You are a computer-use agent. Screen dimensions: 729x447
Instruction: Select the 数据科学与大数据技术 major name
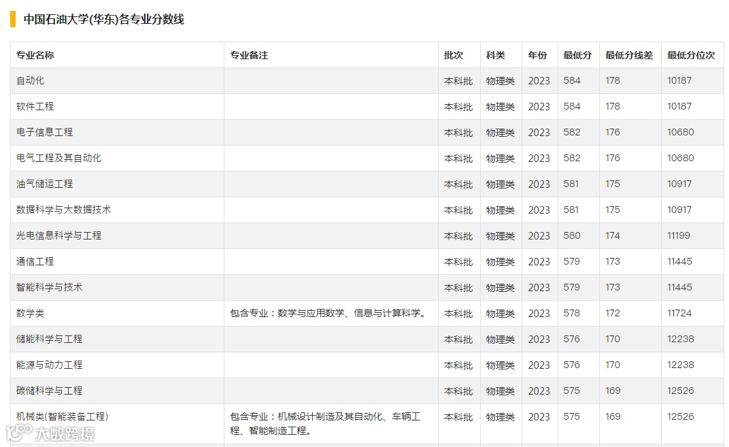[64, 210]
